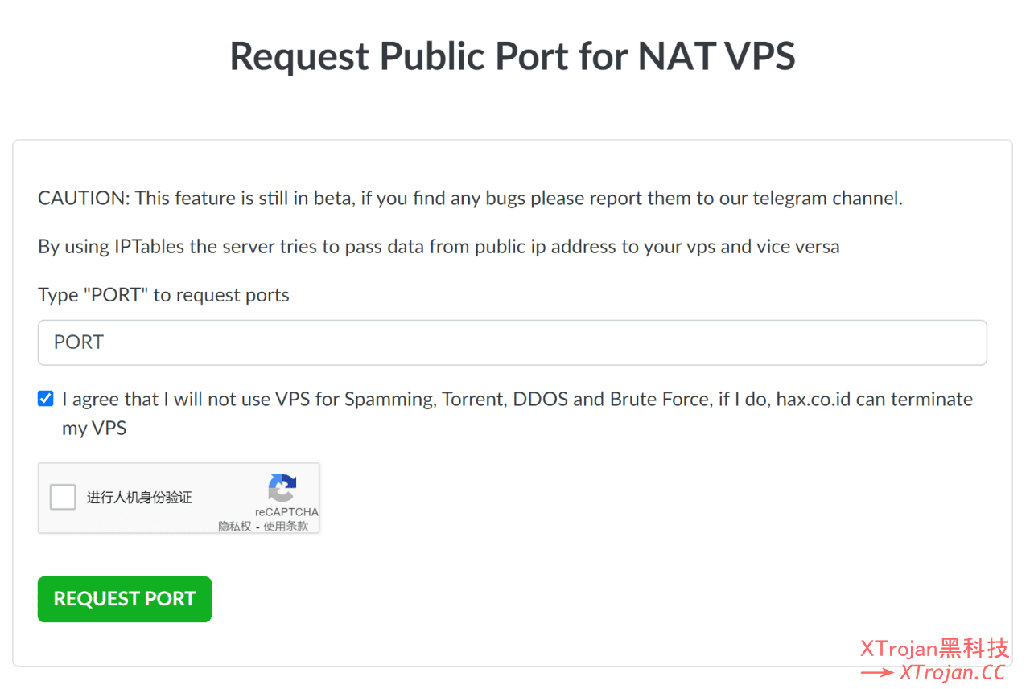1030x689 pixels.
Task: Click the reCAPTCHA brand name text
Action: (287, 511)
